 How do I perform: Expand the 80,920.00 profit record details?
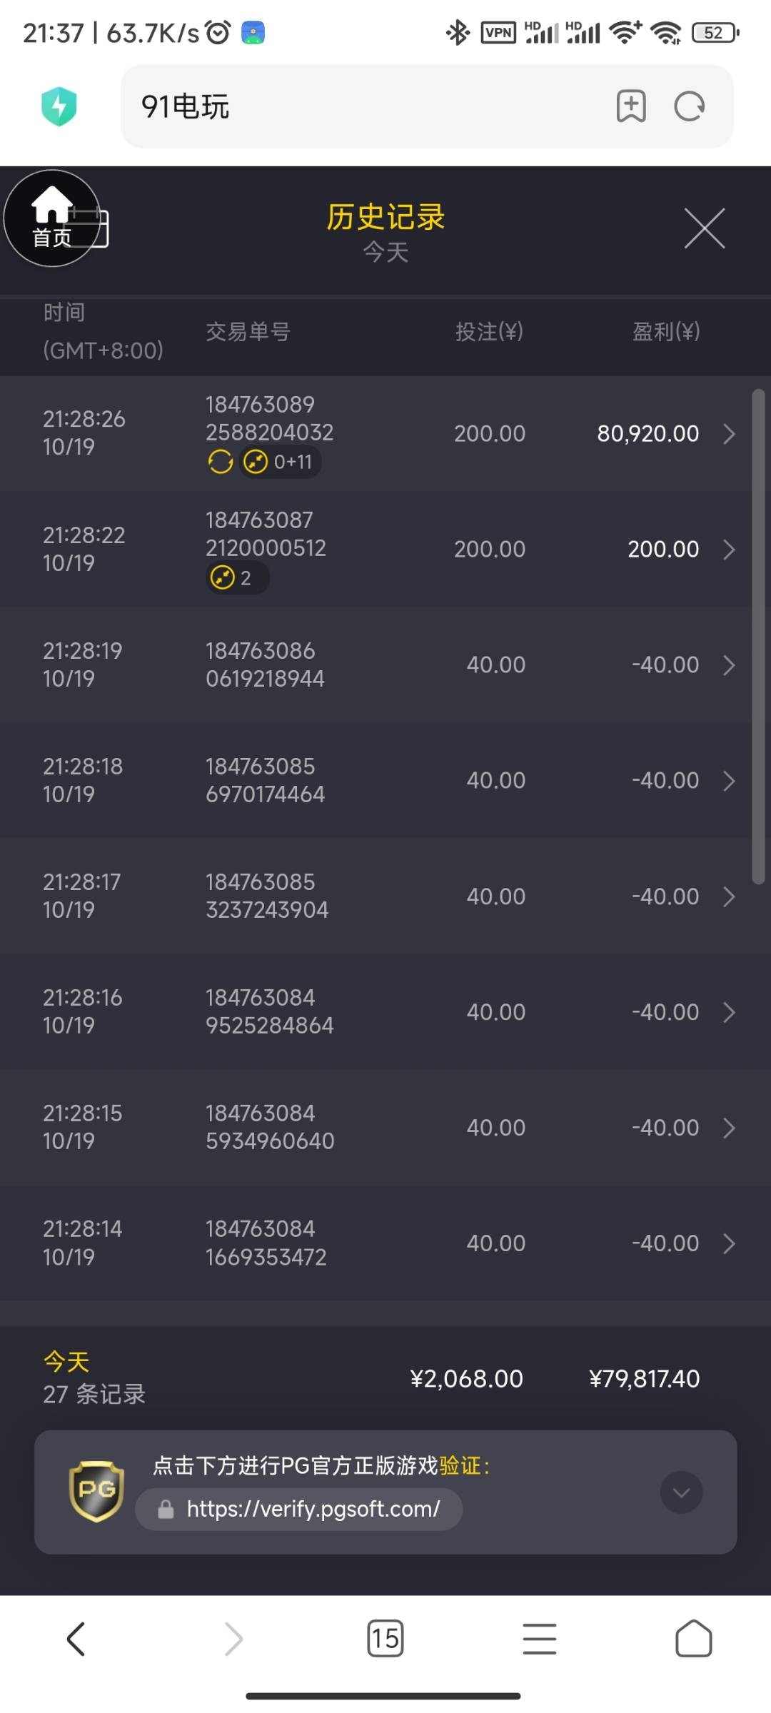[729, 434]
